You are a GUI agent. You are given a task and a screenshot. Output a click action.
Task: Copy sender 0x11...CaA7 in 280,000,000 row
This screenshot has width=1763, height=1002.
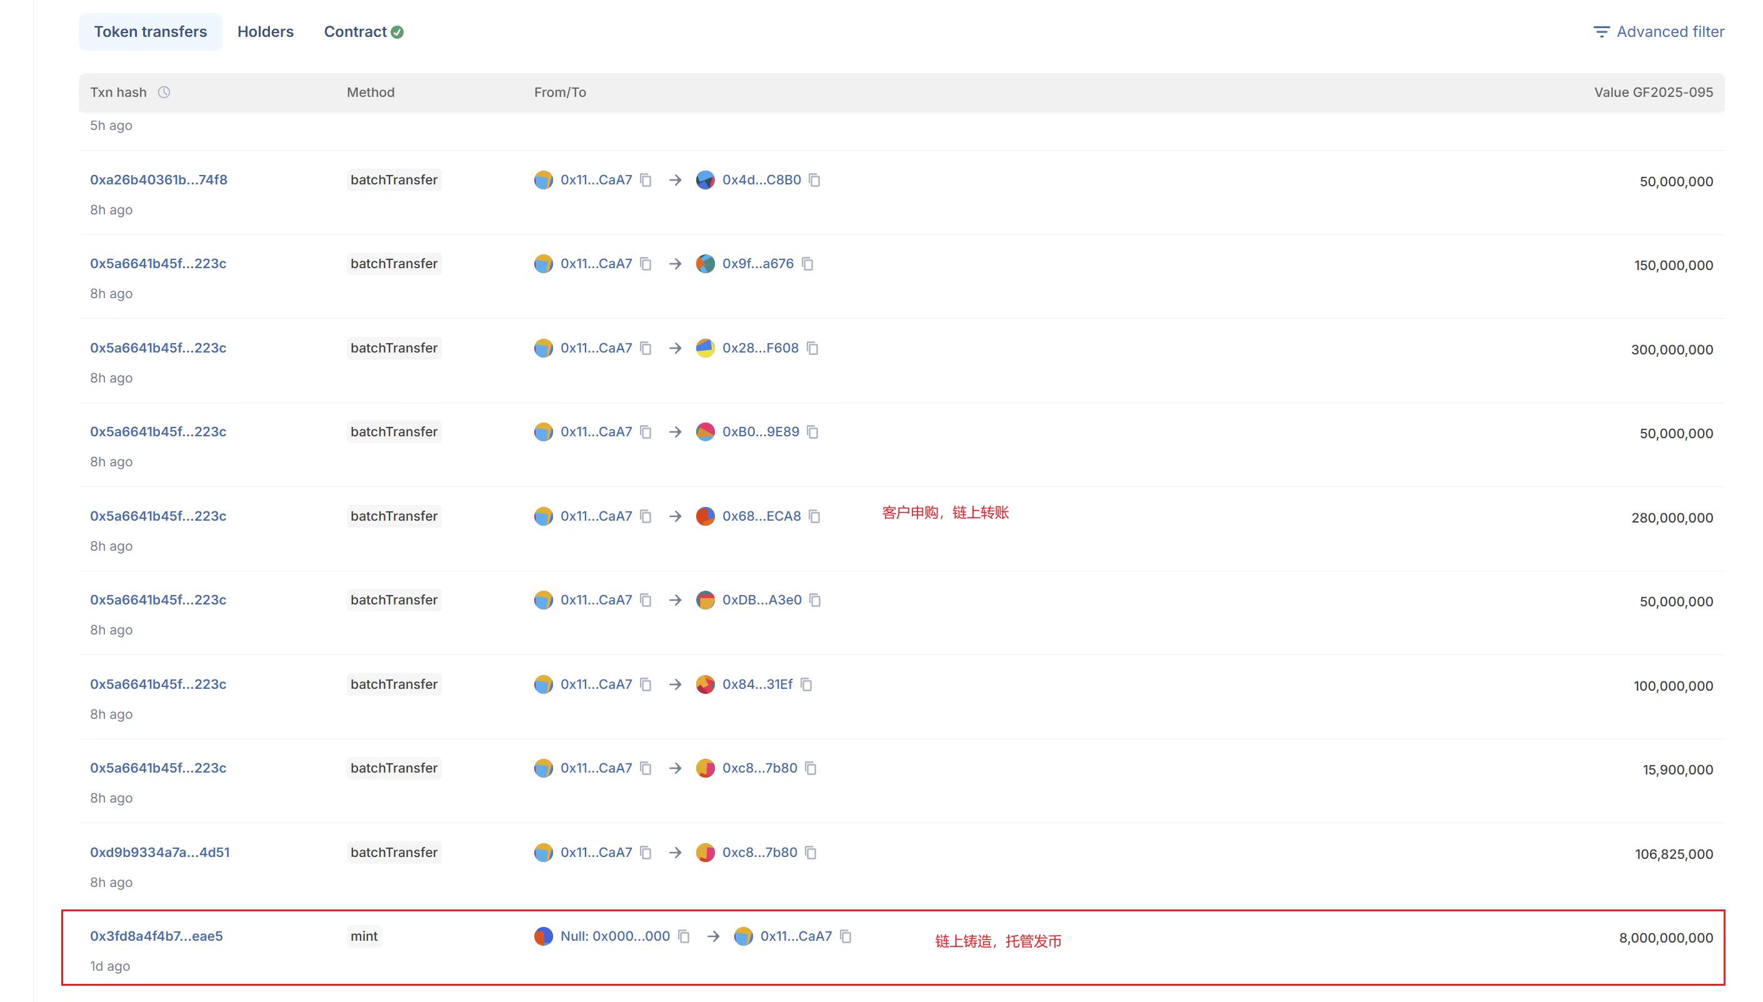(646, 516)
